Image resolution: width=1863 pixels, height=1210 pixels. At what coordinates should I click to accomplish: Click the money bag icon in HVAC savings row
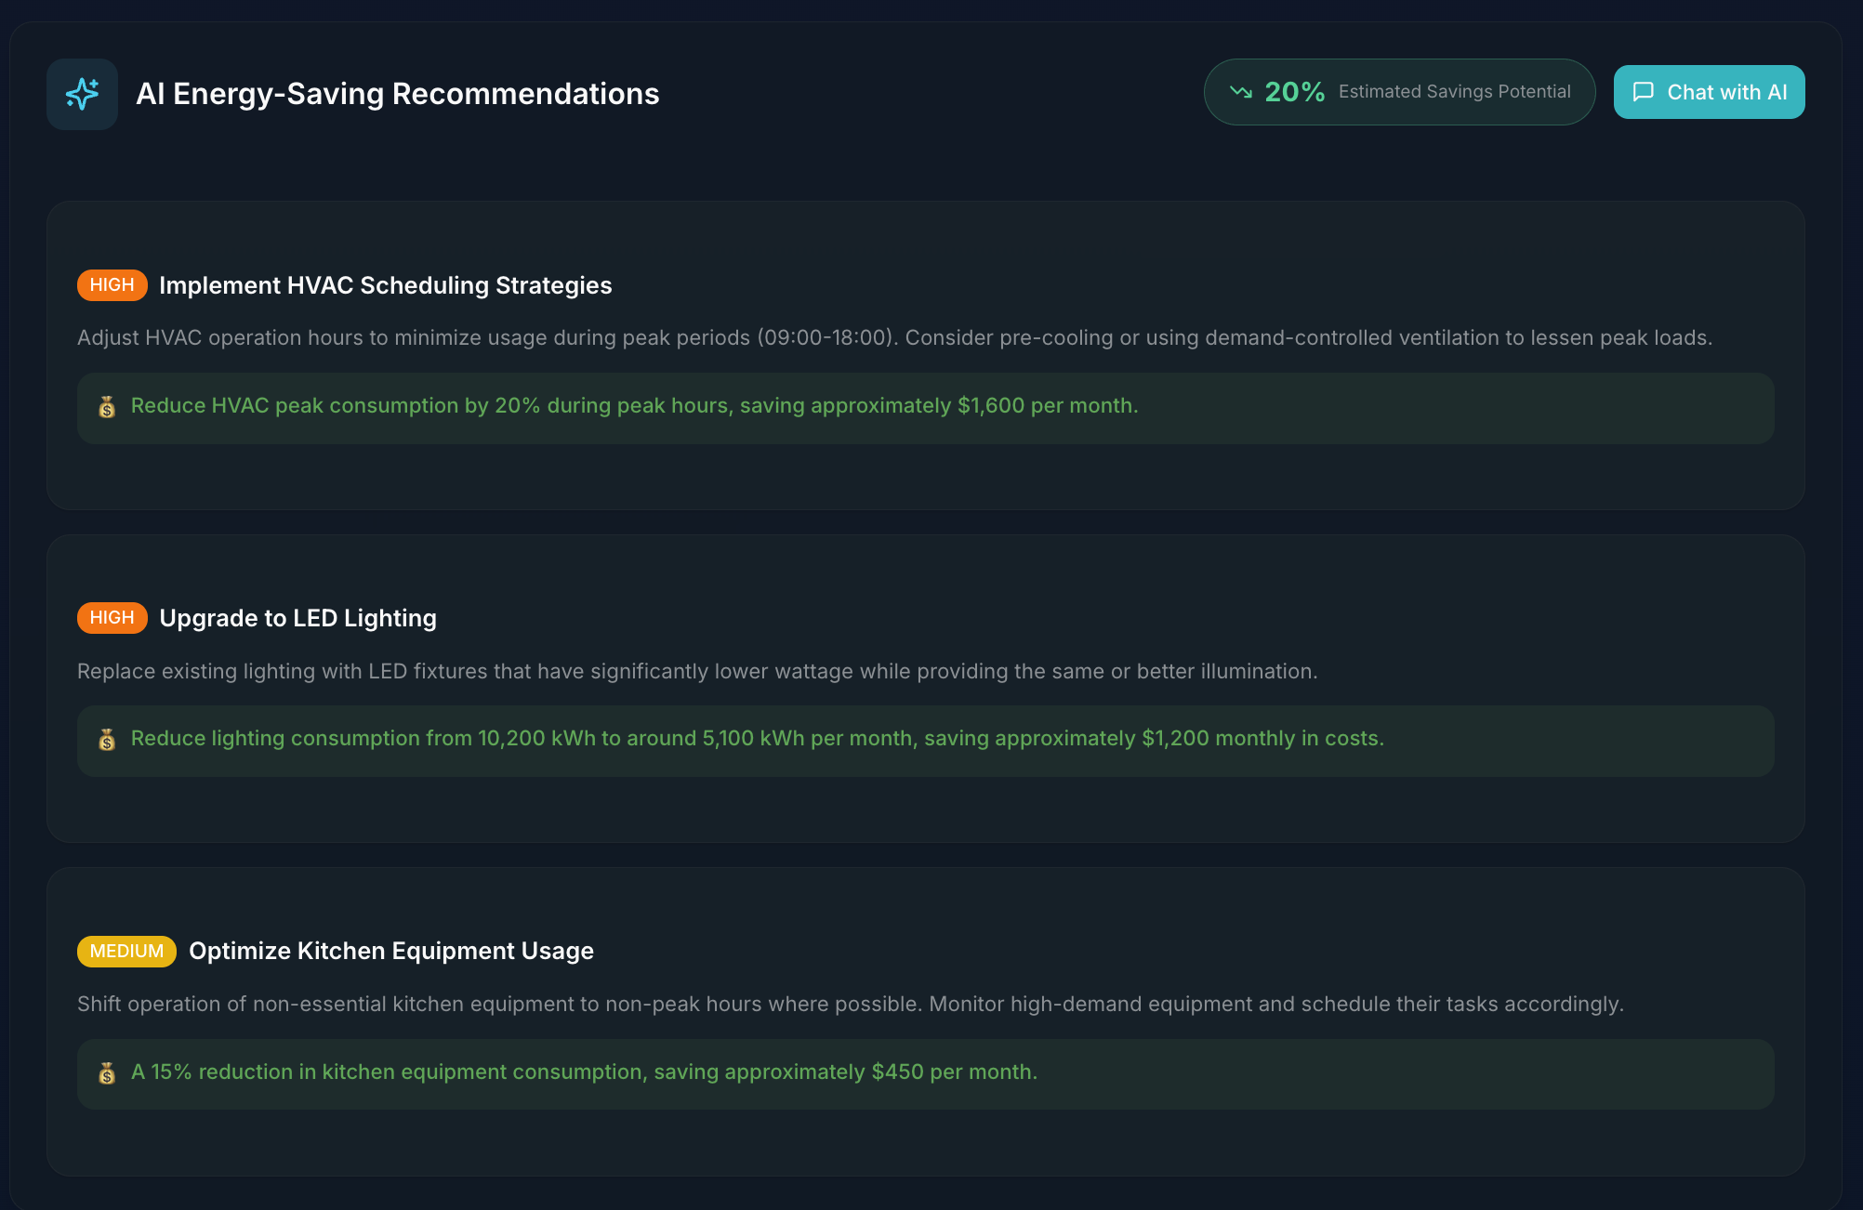(106, 407)
